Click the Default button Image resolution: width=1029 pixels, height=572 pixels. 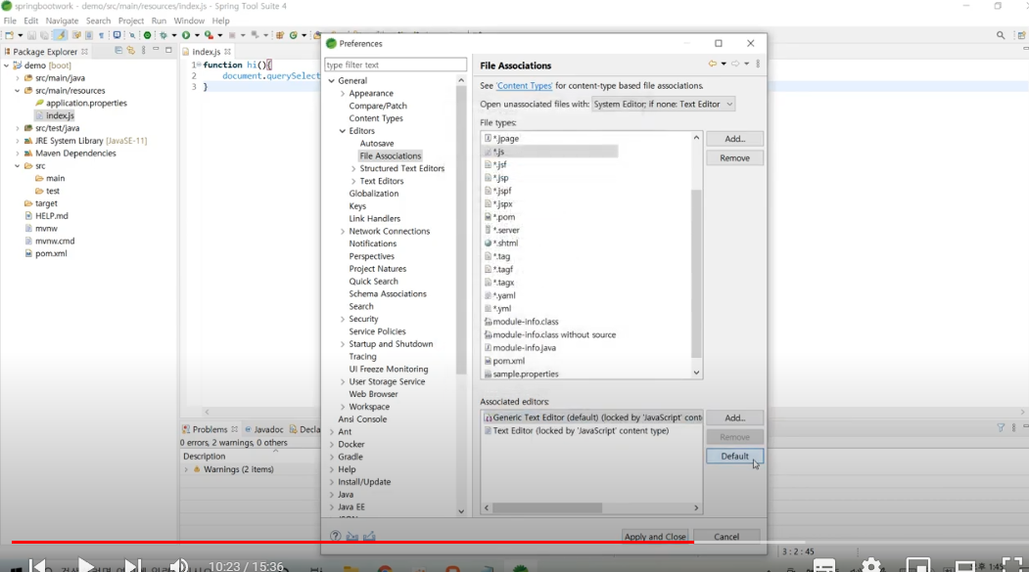click(734, 456)
